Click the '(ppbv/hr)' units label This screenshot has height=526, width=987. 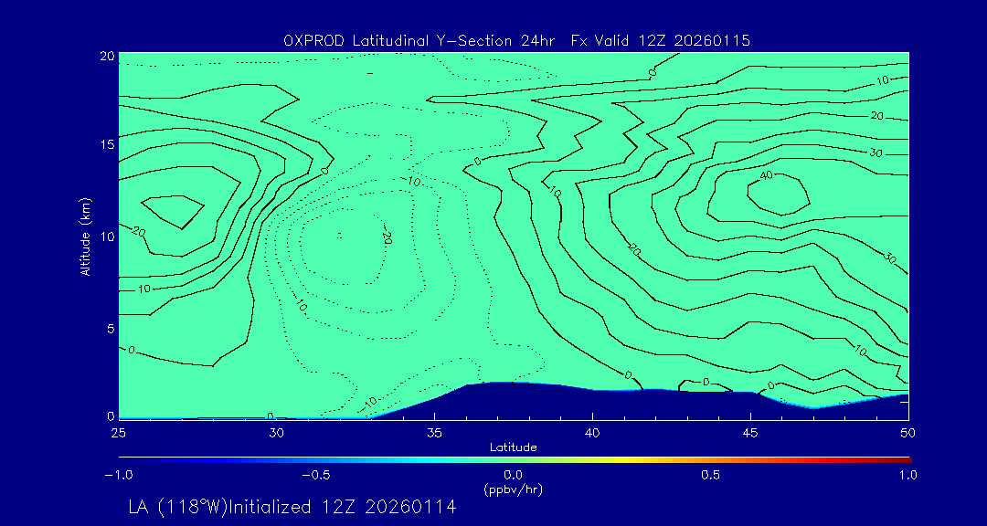(x=514, y=489)
